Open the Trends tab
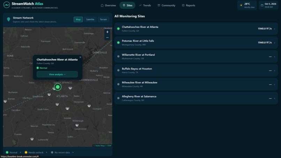This screenshot has width=281, height=158. click(x=145, y=5)
